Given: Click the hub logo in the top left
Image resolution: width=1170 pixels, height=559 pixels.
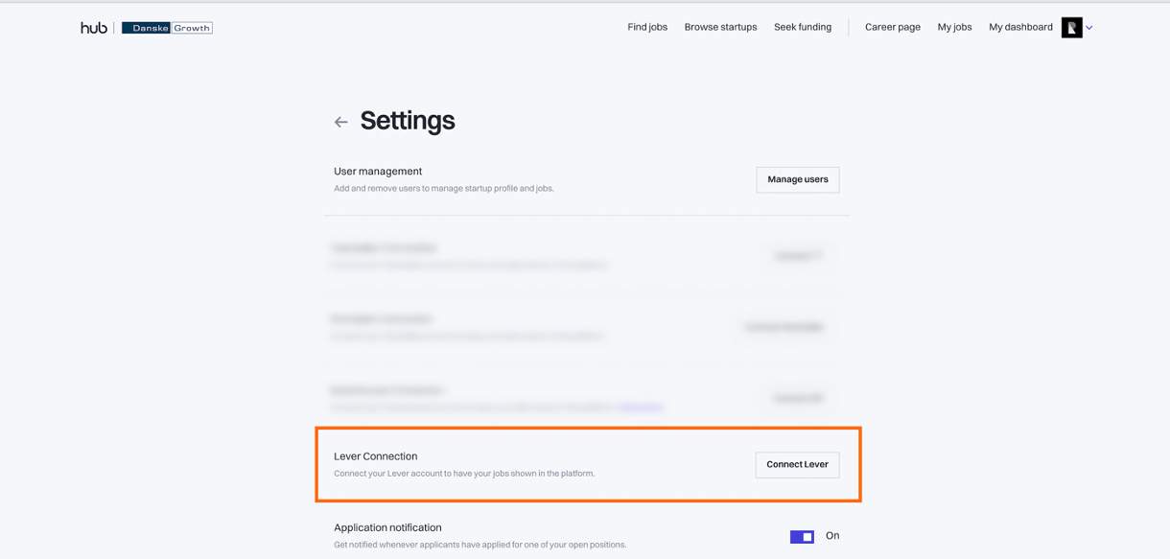Looking at the screenshot, I should click(92, 27).
